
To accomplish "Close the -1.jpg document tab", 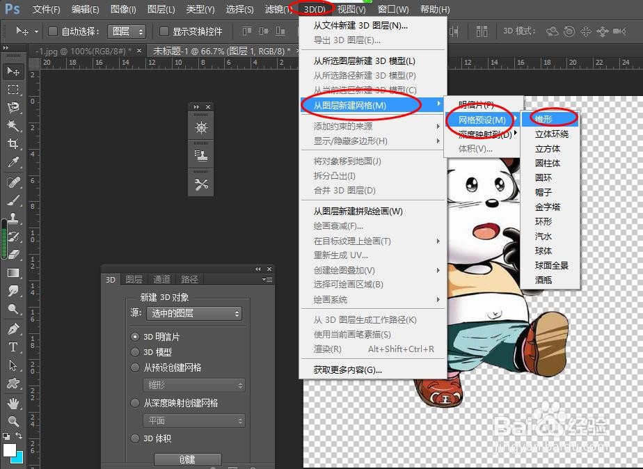I will [x=139, y=50].
